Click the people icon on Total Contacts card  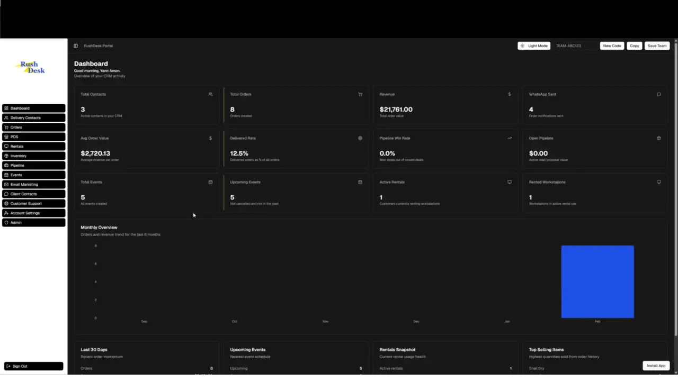tap(210, 94)
